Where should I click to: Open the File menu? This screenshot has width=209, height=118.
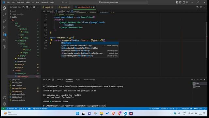(x=8, y=2)
